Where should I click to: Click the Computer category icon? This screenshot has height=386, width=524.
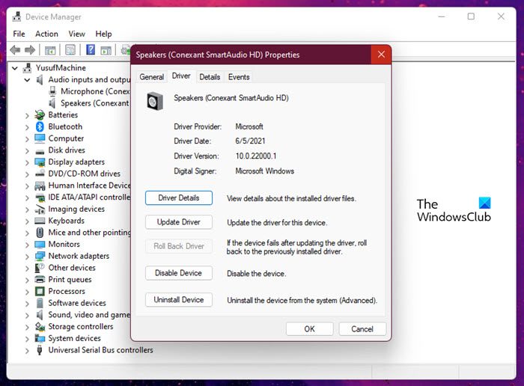[x=40, y=138]
